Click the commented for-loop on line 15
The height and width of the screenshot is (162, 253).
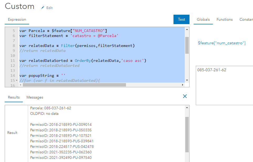point(60,80)
